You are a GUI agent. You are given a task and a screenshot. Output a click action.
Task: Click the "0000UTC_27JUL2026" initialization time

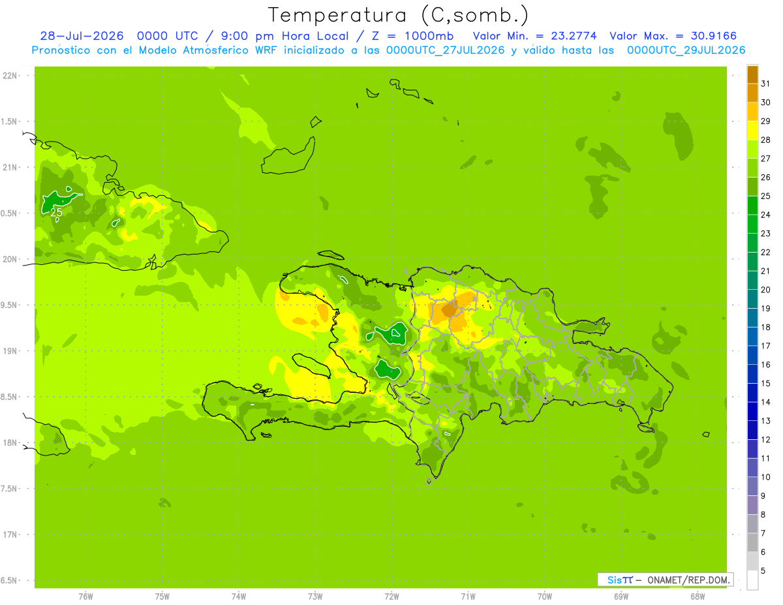coord(445,50)
